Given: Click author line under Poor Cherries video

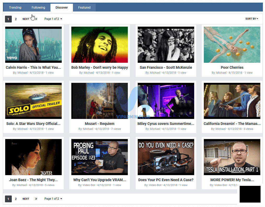Looking at the screenshot, I should click(x=232, y=73).
